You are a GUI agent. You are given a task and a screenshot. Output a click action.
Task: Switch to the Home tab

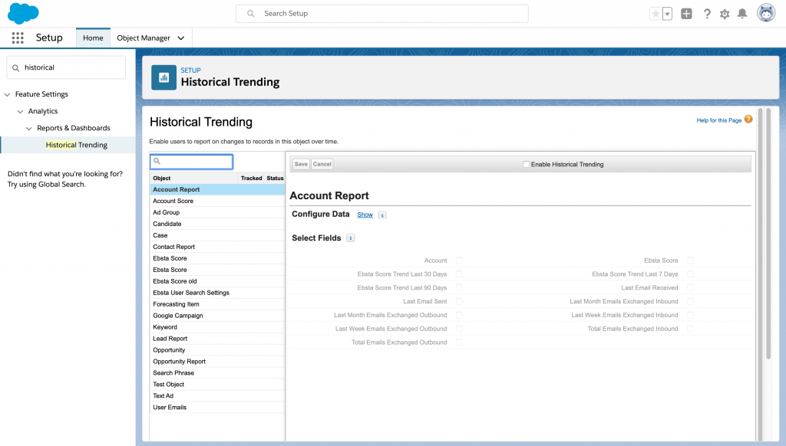93,38
